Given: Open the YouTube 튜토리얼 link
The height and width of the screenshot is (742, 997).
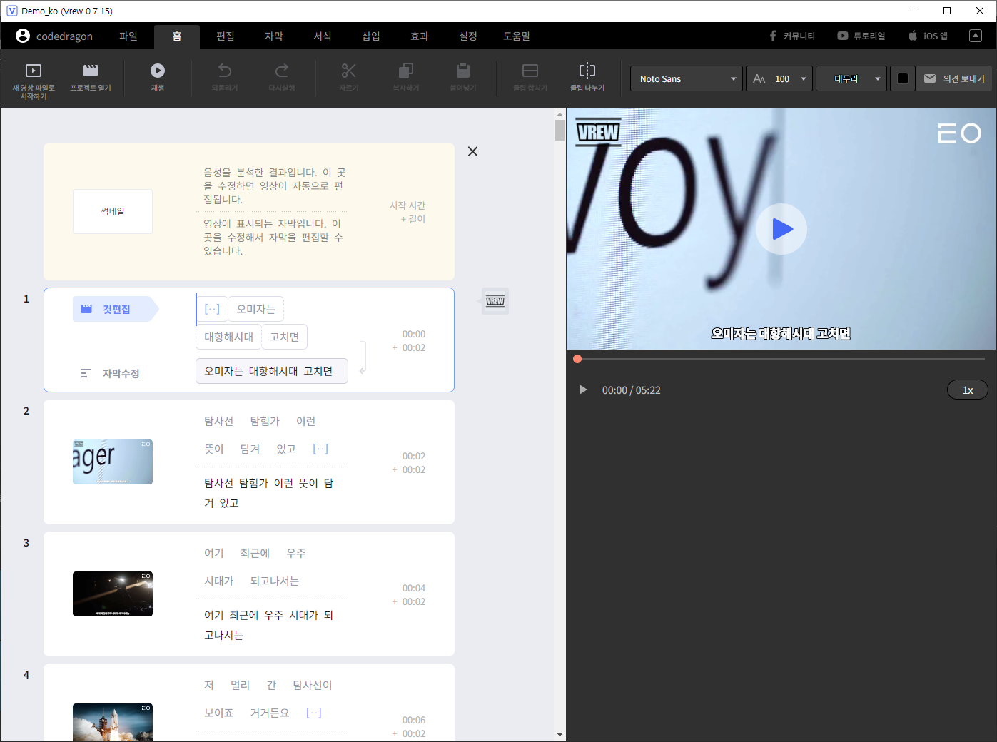Looking at the screenshot, I should [x=861, y=36].
